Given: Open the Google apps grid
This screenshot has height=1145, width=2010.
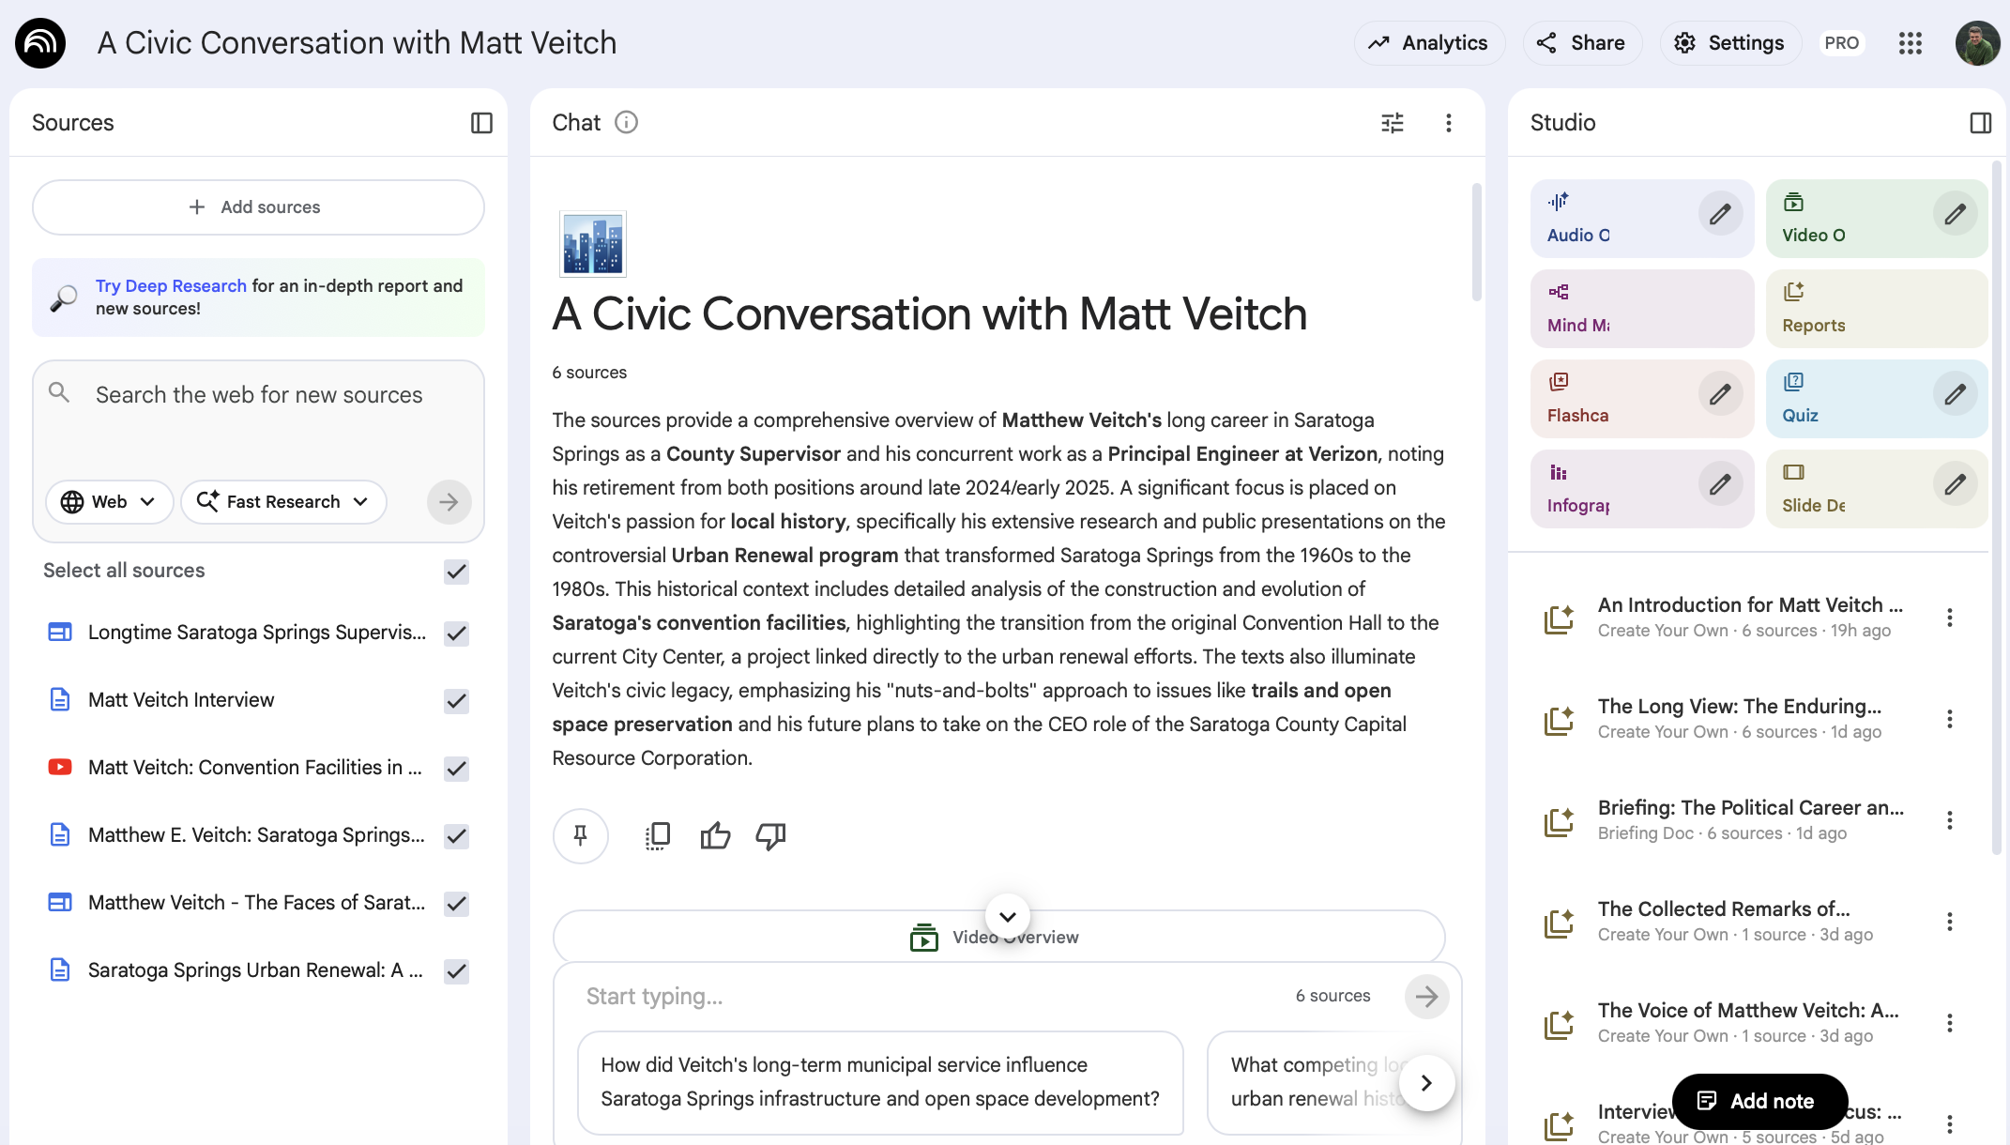Looking at the screenshot, I should [x=1911, y=43].
